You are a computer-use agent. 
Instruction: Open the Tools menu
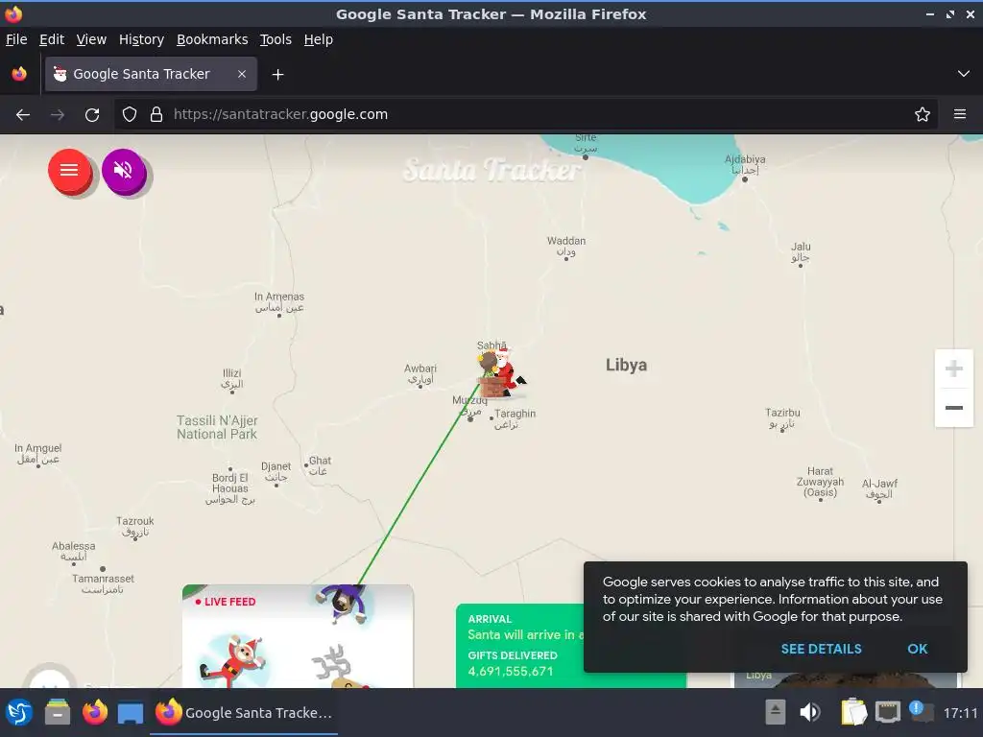click(x=276, y=39)
